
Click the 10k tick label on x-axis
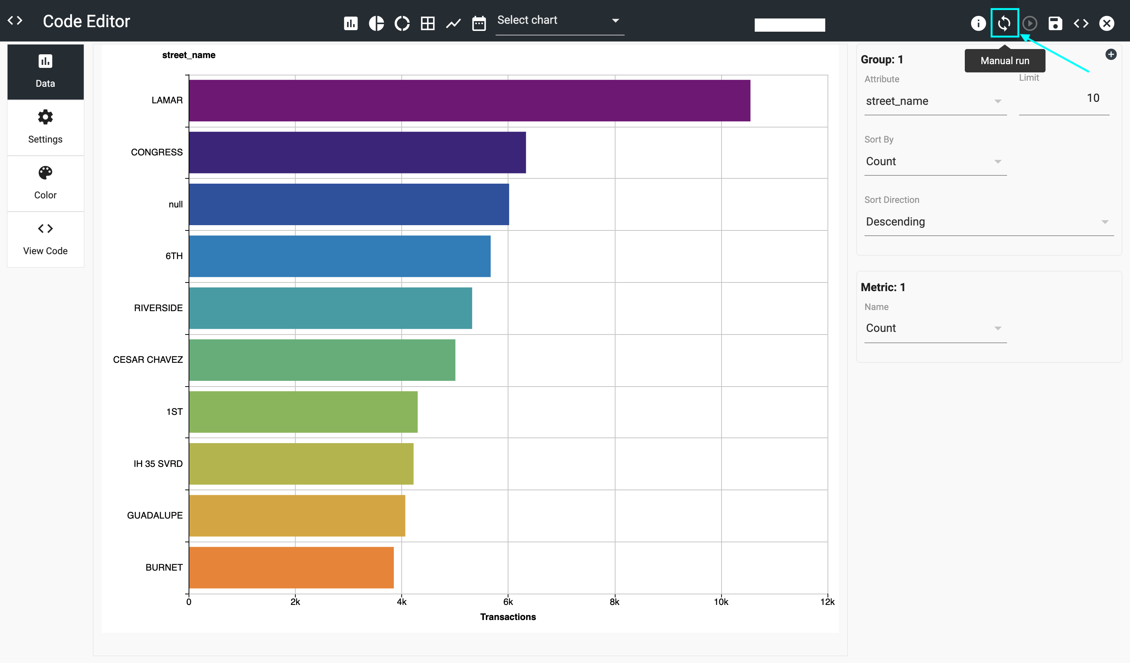721,602
